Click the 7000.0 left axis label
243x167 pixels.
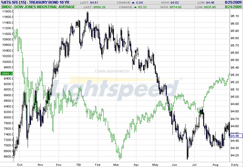tap(9, 145)
